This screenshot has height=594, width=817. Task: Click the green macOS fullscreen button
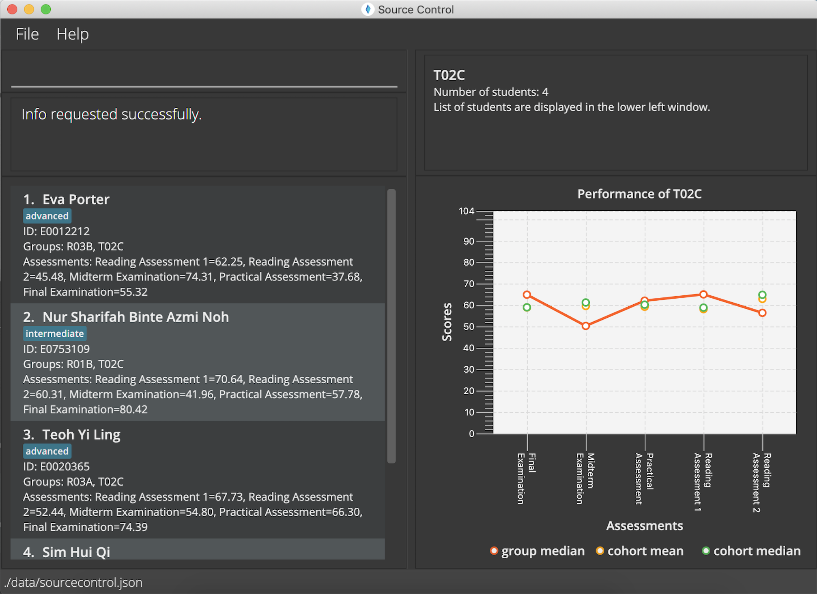click(x=46, y=9)
